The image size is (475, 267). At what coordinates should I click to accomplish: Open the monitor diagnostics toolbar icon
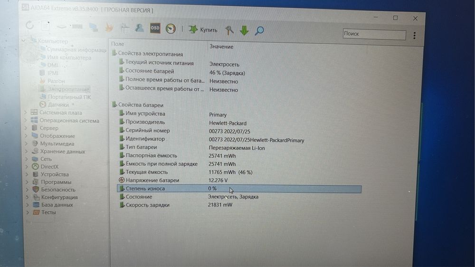[94, 27]
